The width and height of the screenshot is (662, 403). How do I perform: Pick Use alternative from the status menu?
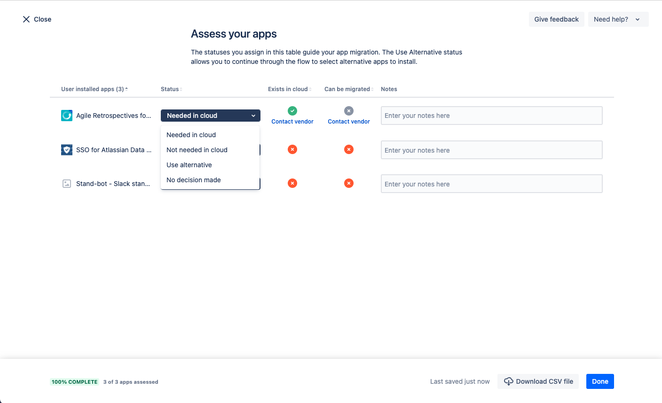click(x=210, y=165)
